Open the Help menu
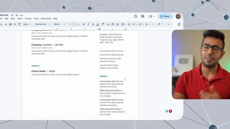 pos(55,19)
